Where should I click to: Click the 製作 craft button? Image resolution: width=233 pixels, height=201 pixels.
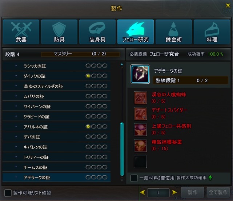coord(192,192)
